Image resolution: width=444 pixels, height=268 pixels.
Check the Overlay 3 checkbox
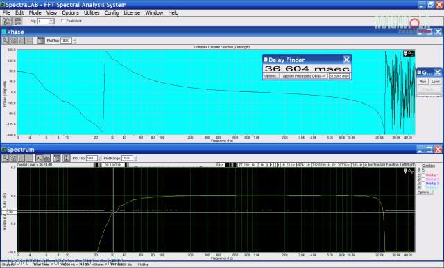[423, 184]
